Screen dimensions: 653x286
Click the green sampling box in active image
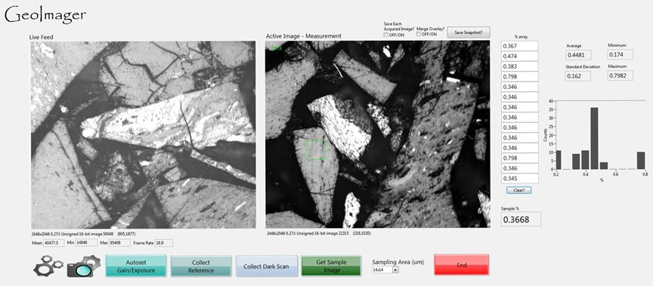pyautogui.click(x=317, y=150)
